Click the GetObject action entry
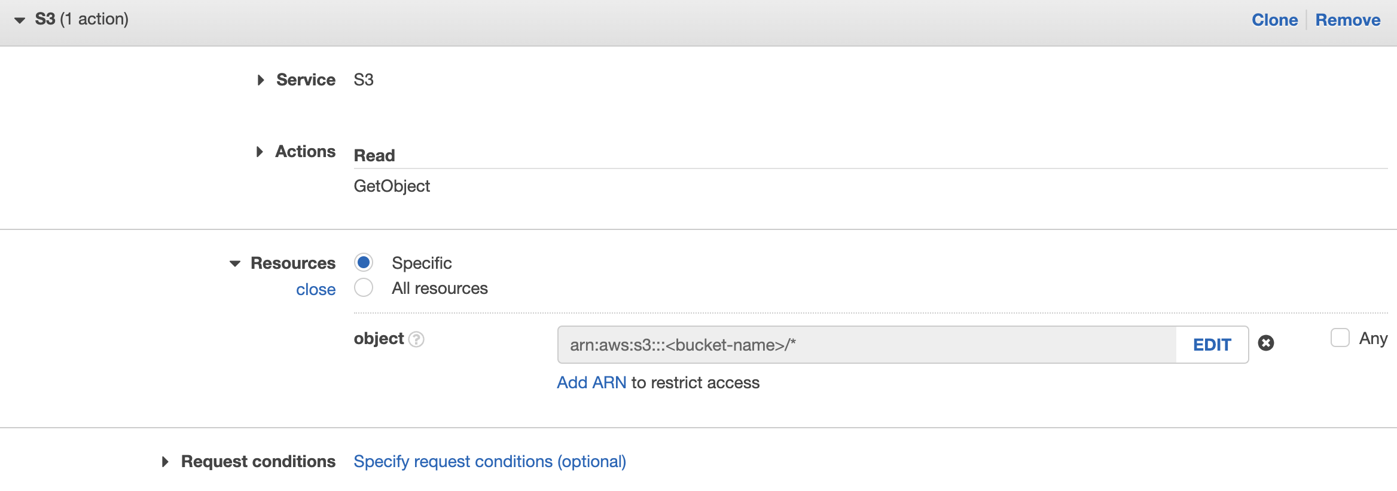Screen dimensions: 1397x491 392,186
